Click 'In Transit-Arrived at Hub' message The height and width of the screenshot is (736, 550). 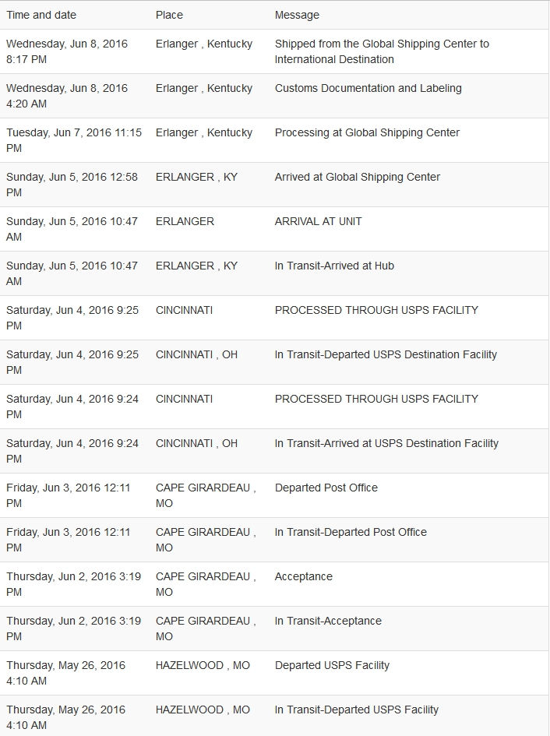click(334, 266)
